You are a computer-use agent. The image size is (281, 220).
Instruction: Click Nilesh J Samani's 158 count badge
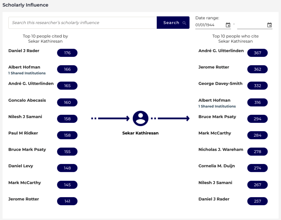tap(67, 119)
